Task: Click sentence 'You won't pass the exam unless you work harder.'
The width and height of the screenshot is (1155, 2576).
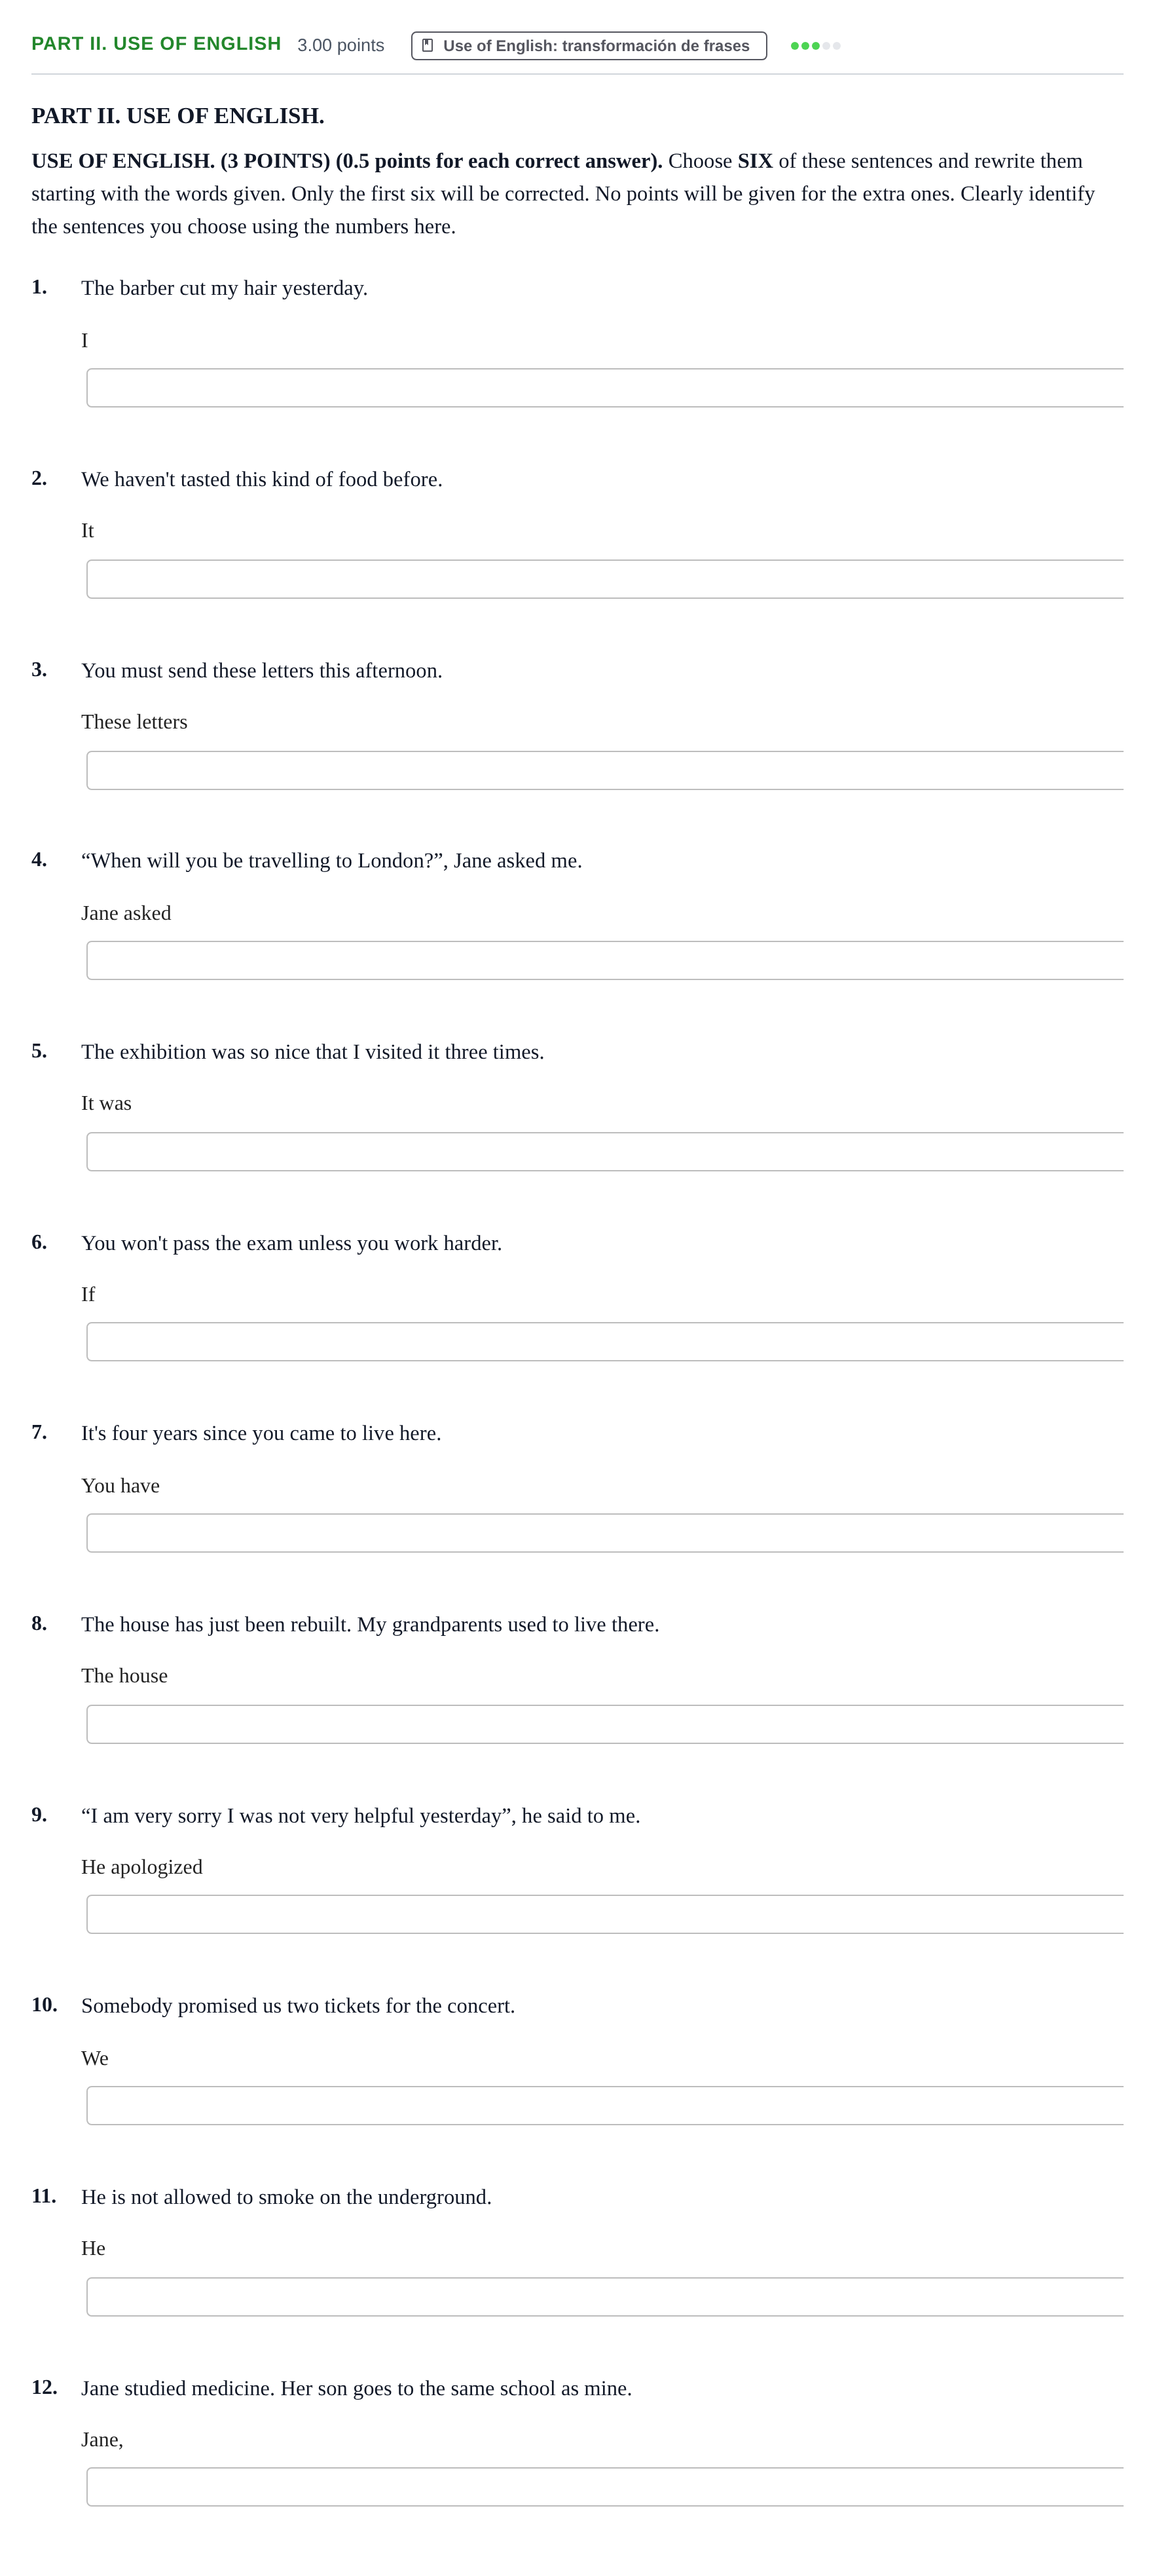Action: pos(292,1243)
